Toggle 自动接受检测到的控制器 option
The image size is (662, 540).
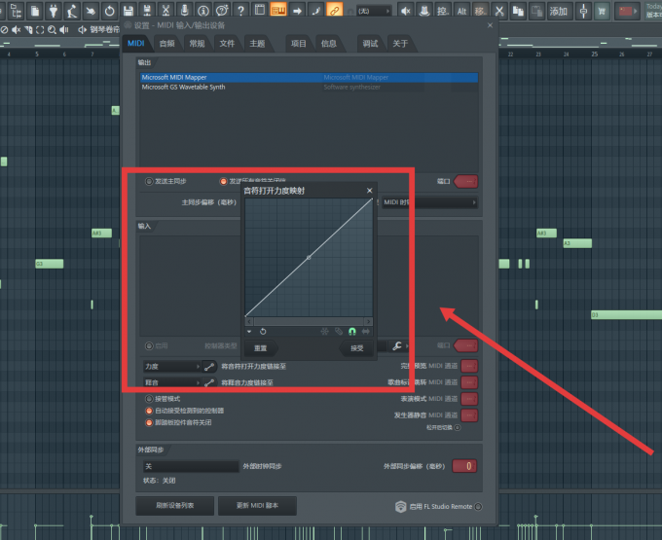click(x=149, y=411)
